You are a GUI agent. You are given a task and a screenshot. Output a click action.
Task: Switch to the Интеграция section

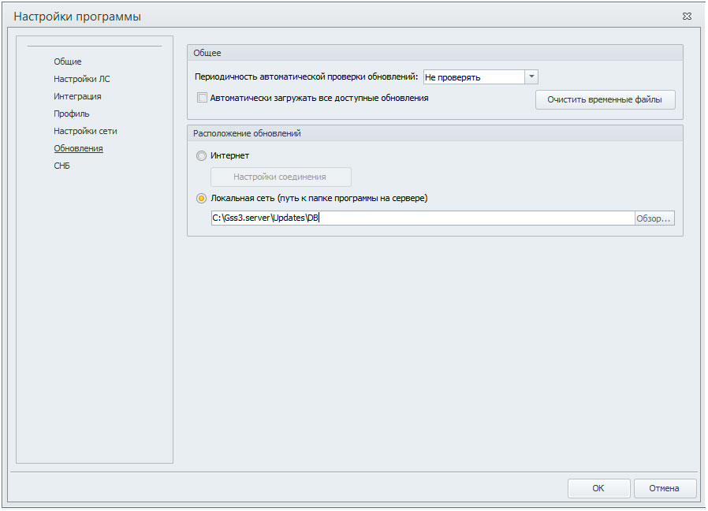point(77,96)
